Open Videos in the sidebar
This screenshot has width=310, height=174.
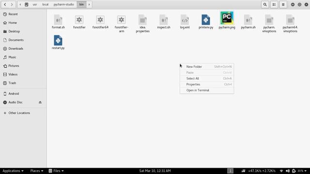coord(23,74)
